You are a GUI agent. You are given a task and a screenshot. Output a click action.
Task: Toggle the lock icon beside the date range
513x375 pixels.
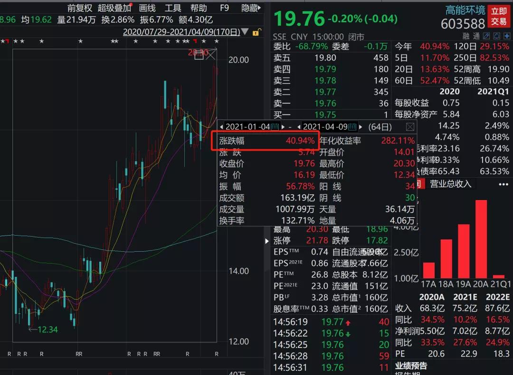(256, 32)
